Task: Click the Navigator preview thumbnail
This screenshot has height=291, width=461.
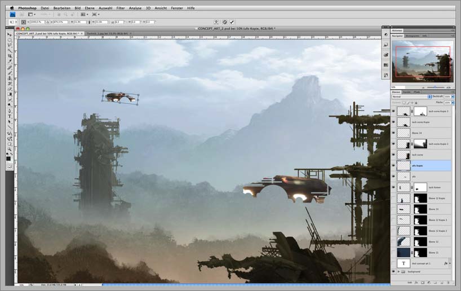Action: coord(423,61)
